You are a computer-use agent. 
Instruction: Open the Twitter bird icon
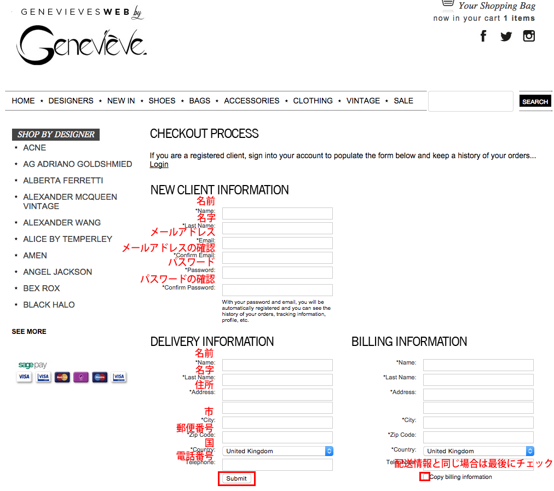(x=506, y=36)
